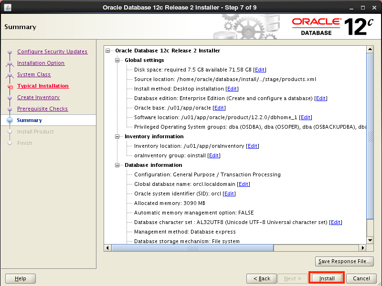Click the Install button
This screenshot has width=382, height=286.
pos(327,278)
